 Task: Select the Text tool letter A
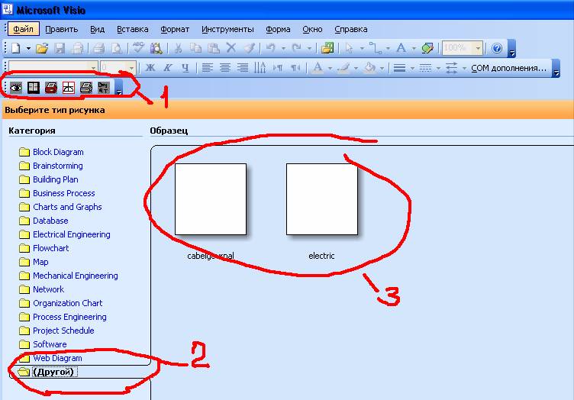coord(401,48)
